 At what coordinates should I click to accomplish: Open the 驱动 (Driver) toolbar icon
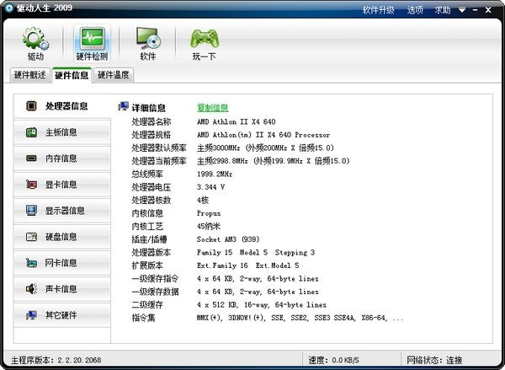click(x=35, y=43)
